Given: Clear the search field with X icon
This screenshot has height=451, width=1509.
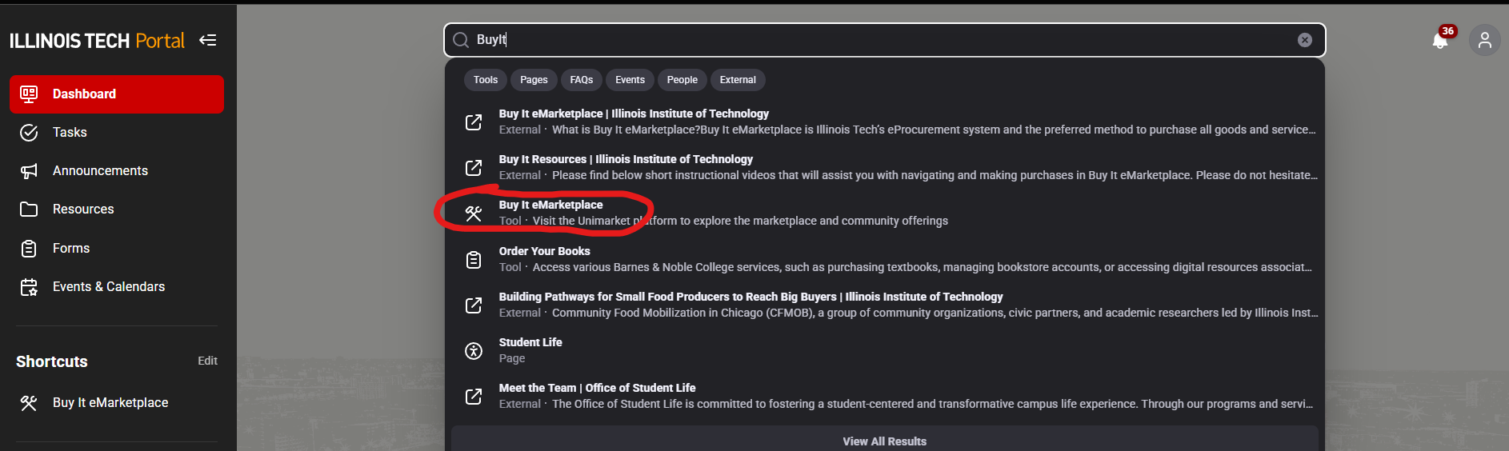Looking at the screenshot, I should (1305, 40).
